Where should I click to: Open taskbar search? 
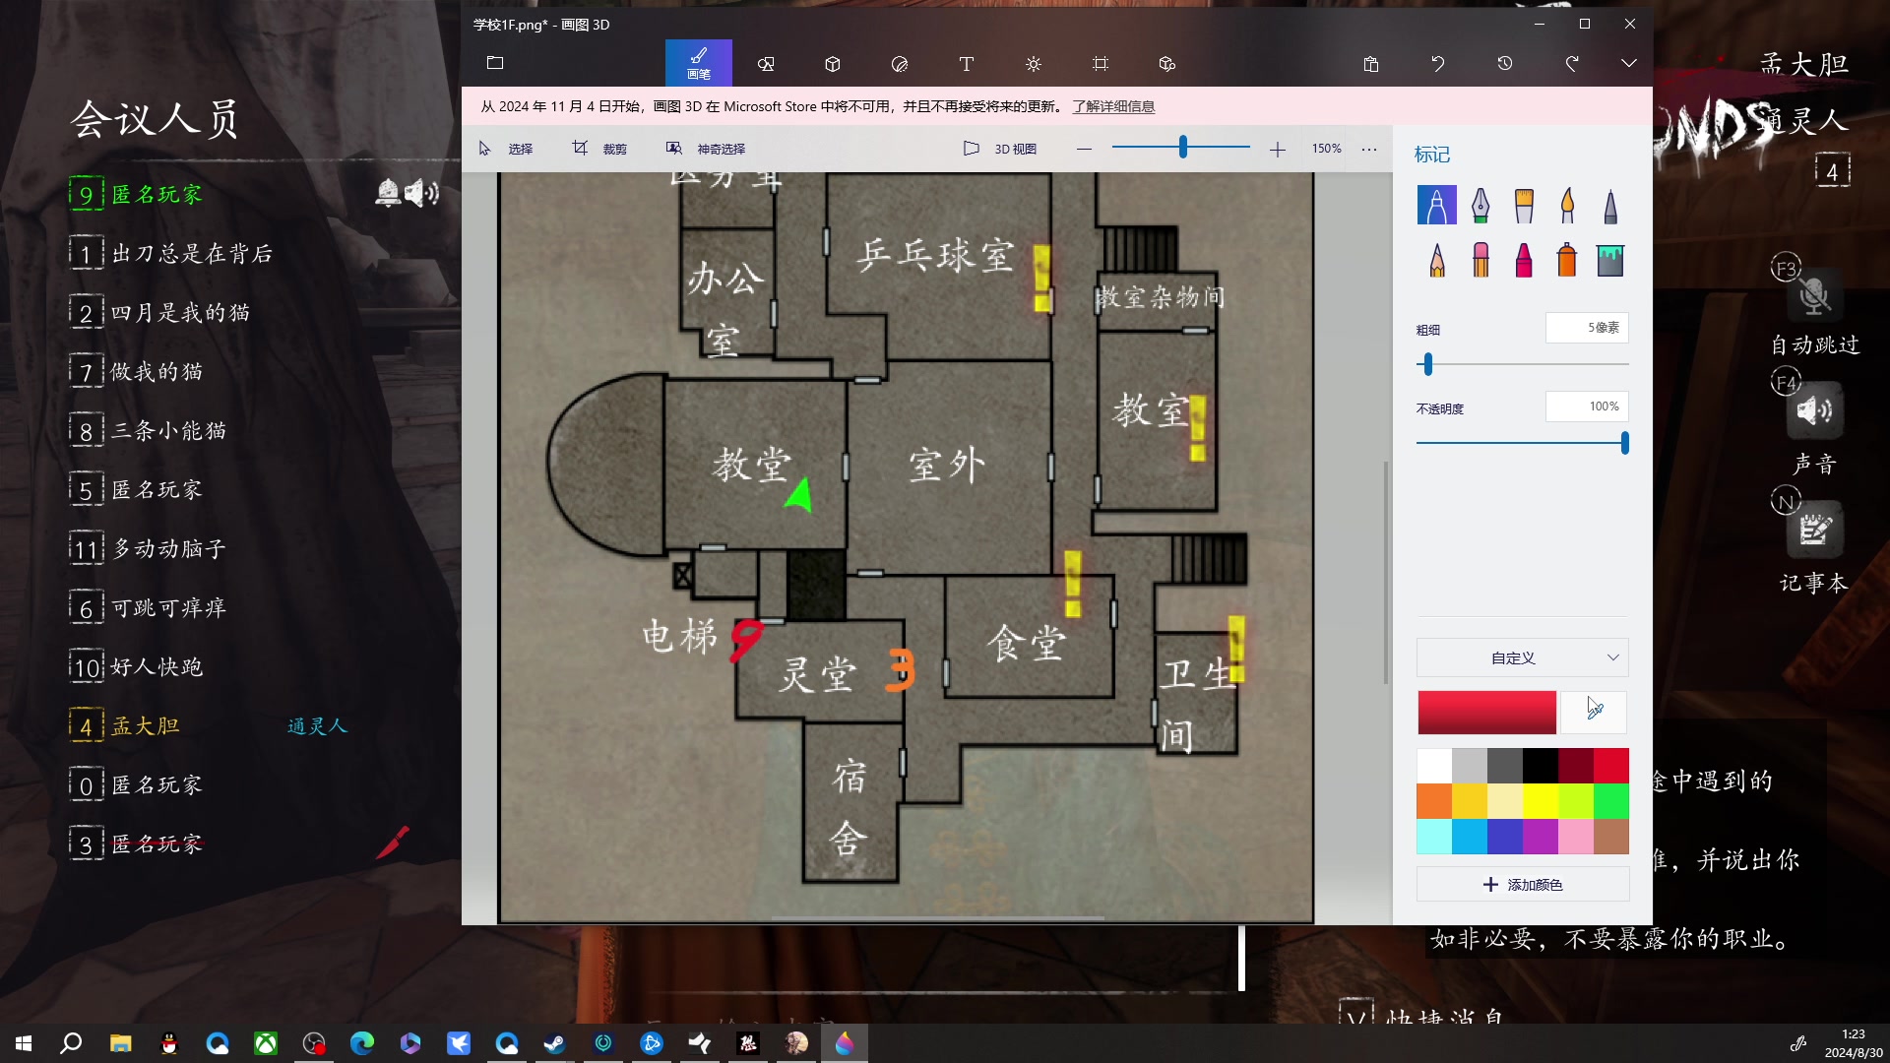point(71,1043)
